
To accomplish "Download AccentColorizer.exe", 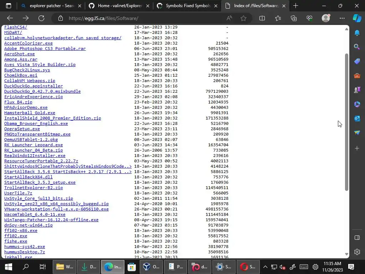I will pyautogui.click(x=29, y=43).
